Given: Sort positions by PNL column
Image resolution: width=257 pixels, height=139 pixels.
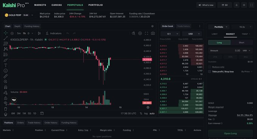Looking at the screenshot, I should click(x=156, y=130).
